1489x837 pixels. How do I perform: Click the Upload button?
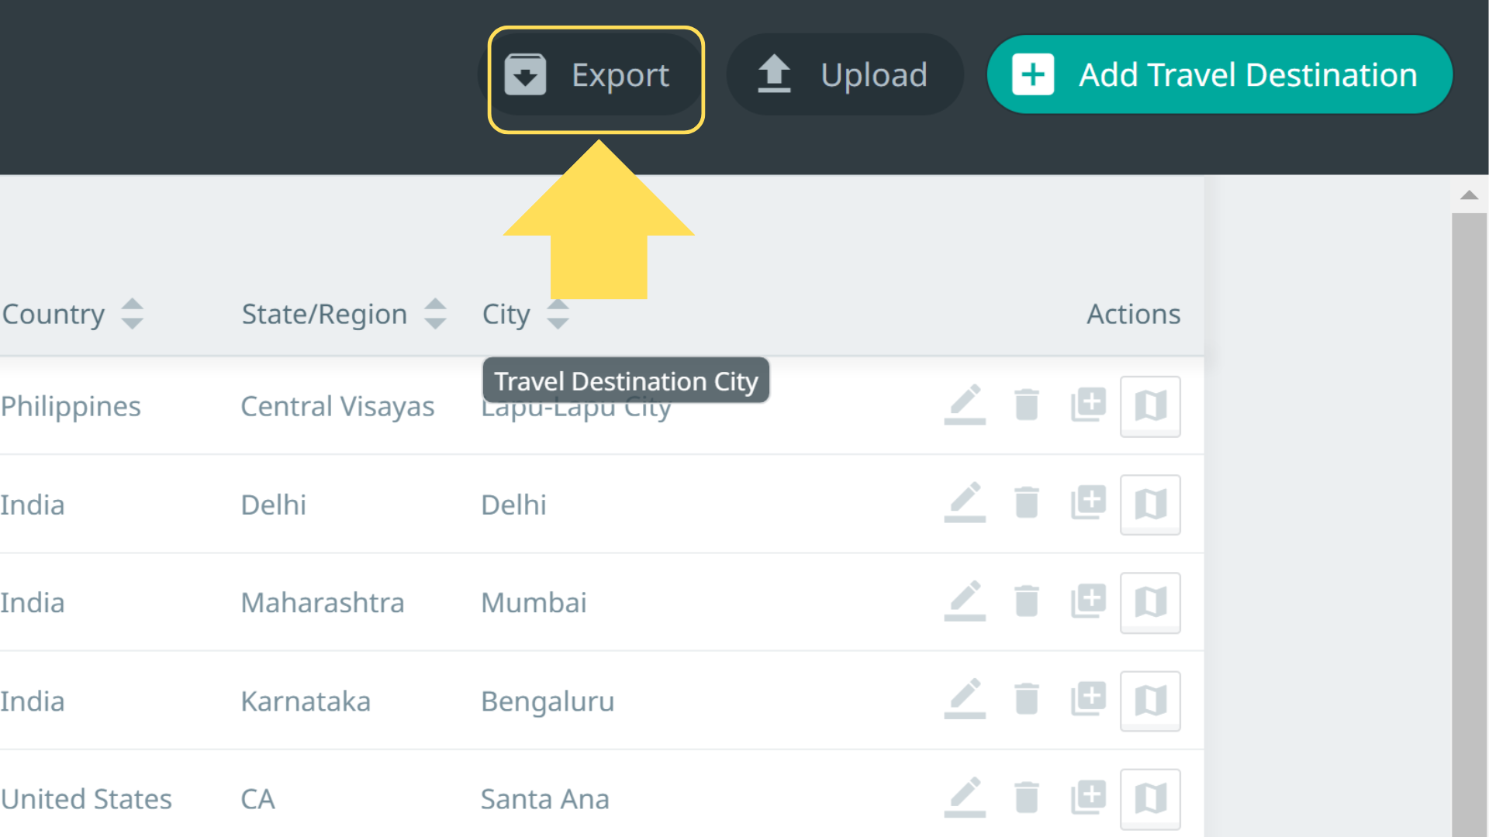click(x=844, y=75)
